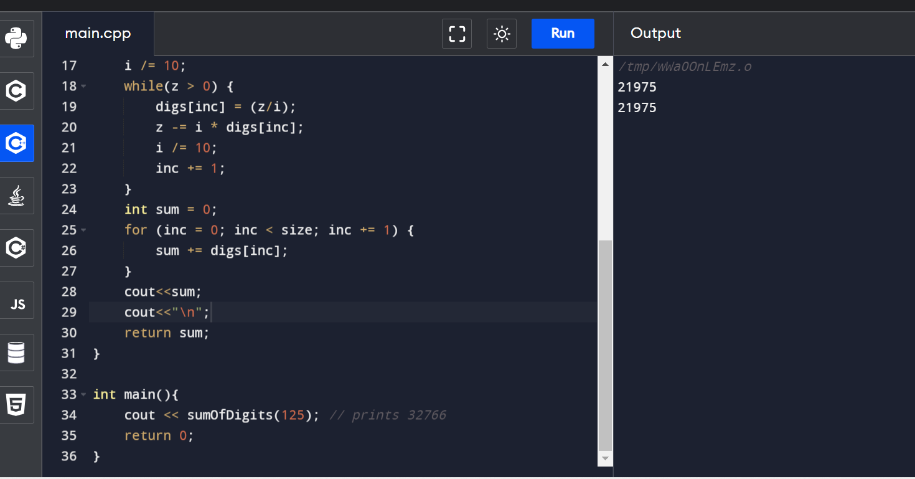Click 'sum += digs[inc];' line
The height and width of the screenshot is (479, 915).
pyautogui.click(x=222, y=250)
